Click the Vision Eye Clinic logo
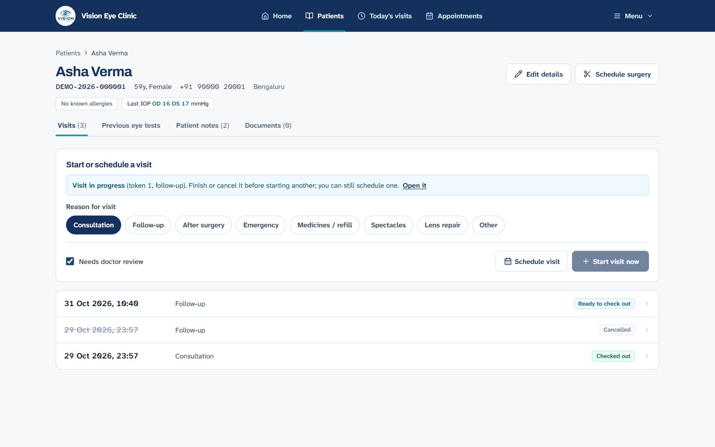The image size is (715, 447). click(x=66, y=16)
